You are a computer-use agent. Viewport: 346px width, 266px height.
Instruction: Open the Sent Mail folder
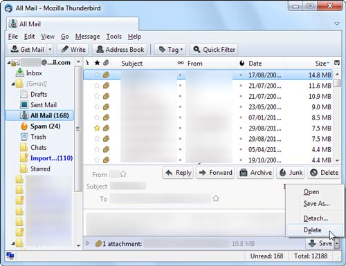(x=39, y=105)
